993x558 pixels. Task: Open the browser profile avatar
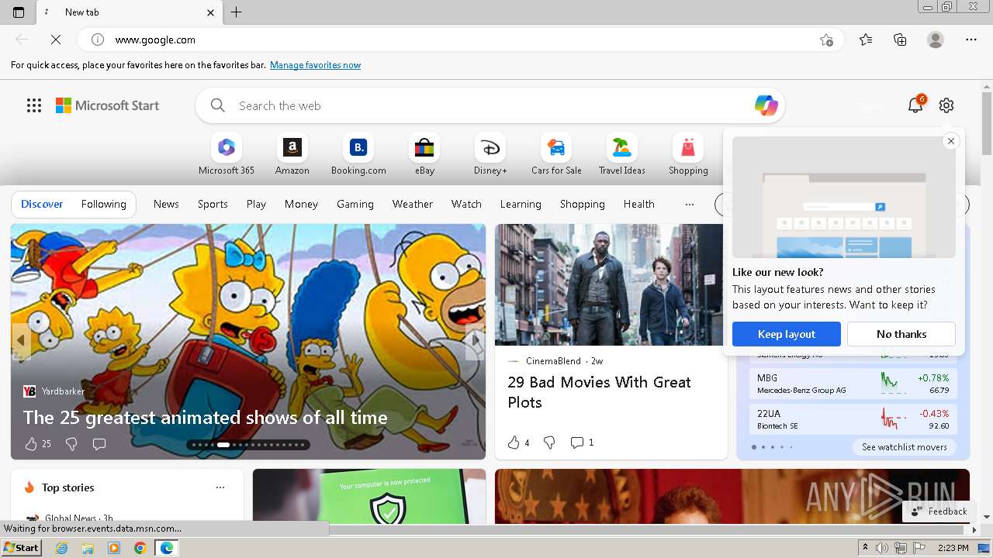point(936,40)
